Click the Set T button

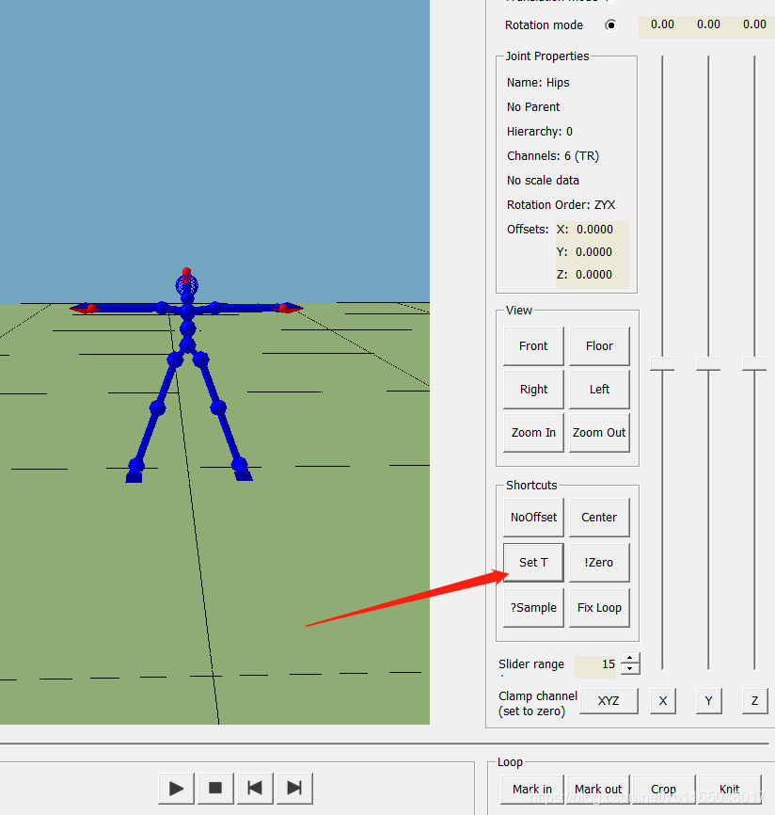pos(533,563)
